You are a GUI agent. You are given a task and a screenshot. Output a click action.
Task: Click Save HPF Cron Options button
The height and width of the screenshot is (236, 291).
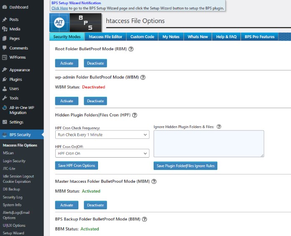pyautogui.click(x=77, y=166)
